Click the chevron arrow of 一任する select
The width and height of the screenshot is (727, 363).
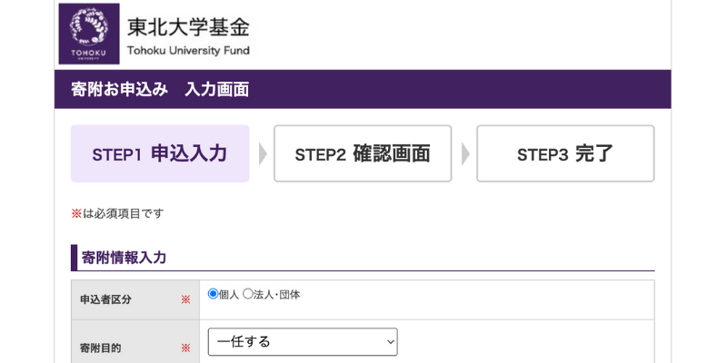391,342
